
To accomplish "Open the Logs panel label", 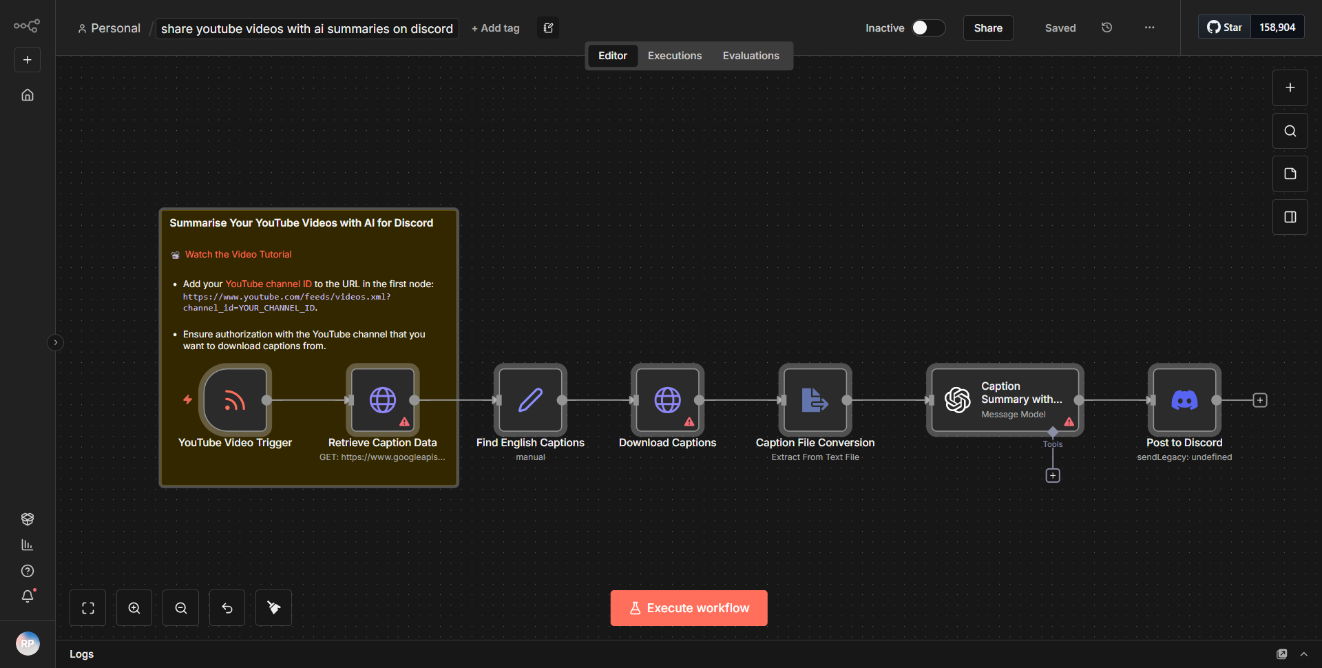I will (82, 654).
